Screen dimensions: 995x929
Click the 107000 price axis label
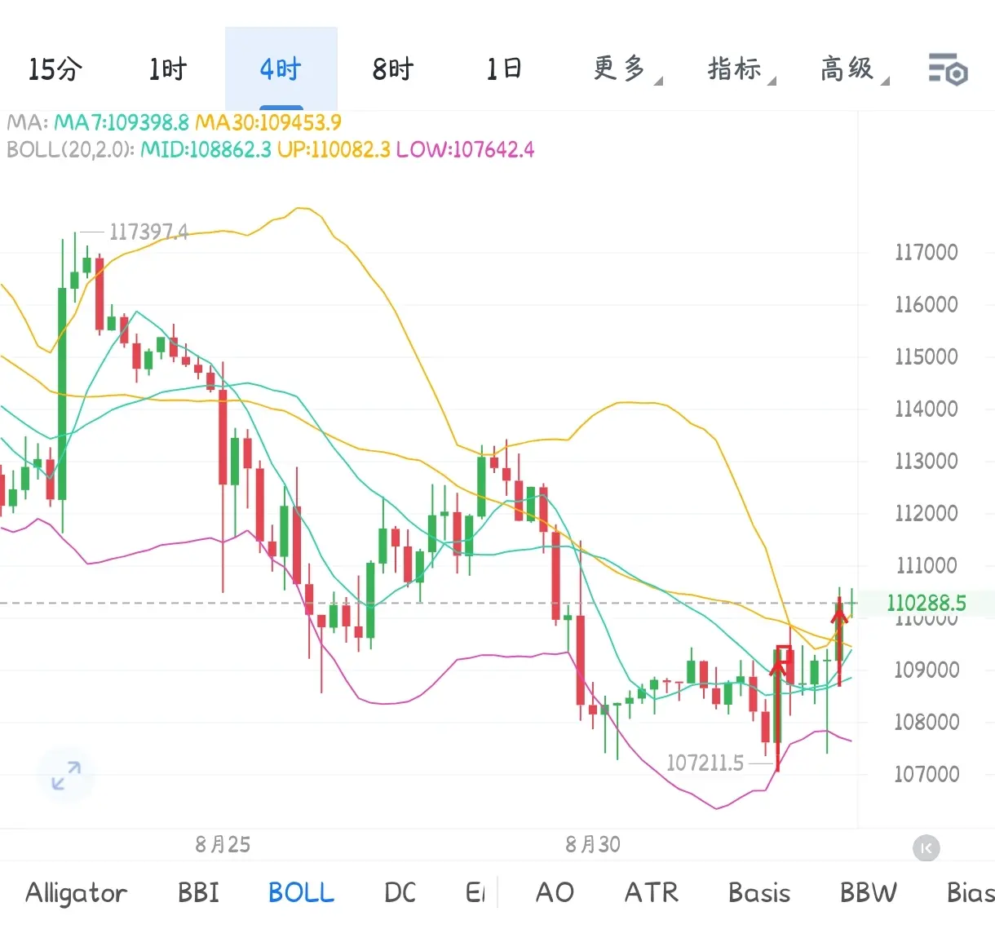(926, 775)
